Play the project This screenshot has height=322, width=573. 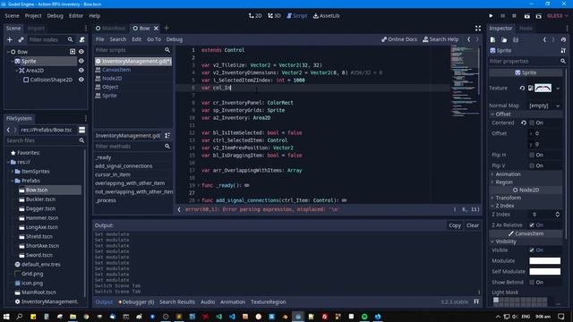pyautogui.click(x=491, y=16)
